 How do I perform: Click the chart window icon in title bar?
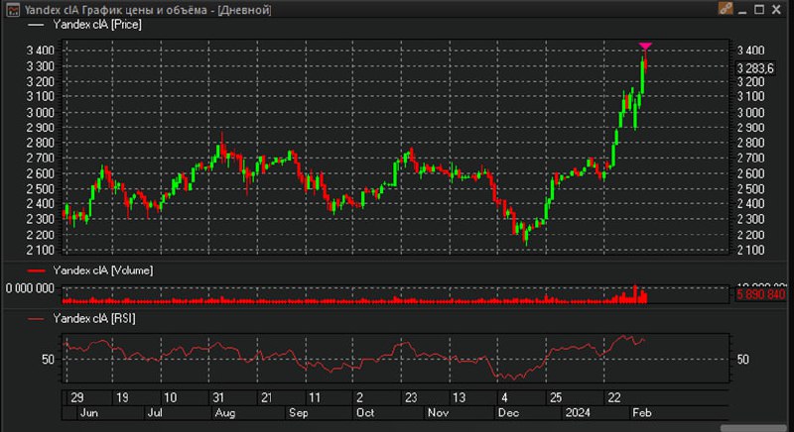13,10
